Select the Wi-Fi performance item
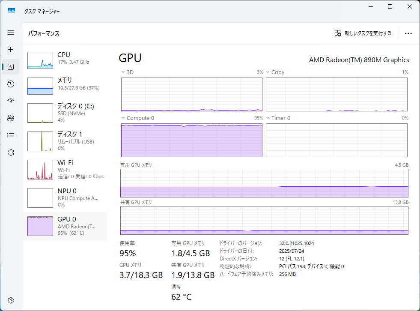The width and height of the screenshot is (420, 311). pos(65,170)
